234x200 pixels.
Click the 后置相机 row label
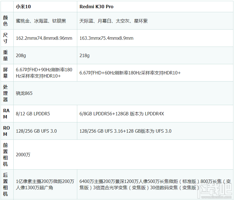pyautogui.click(x=6, y=186)
